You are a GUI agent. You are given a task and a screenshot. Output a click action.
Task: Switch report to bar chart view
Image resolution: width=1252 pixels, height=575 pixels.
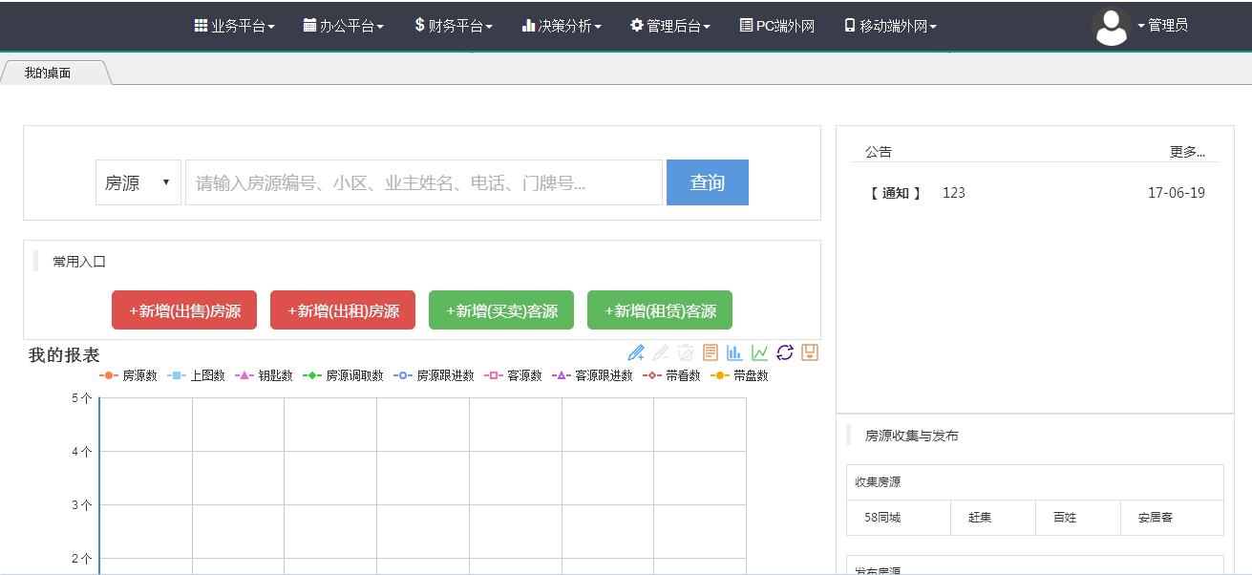[x=734, y=352]
